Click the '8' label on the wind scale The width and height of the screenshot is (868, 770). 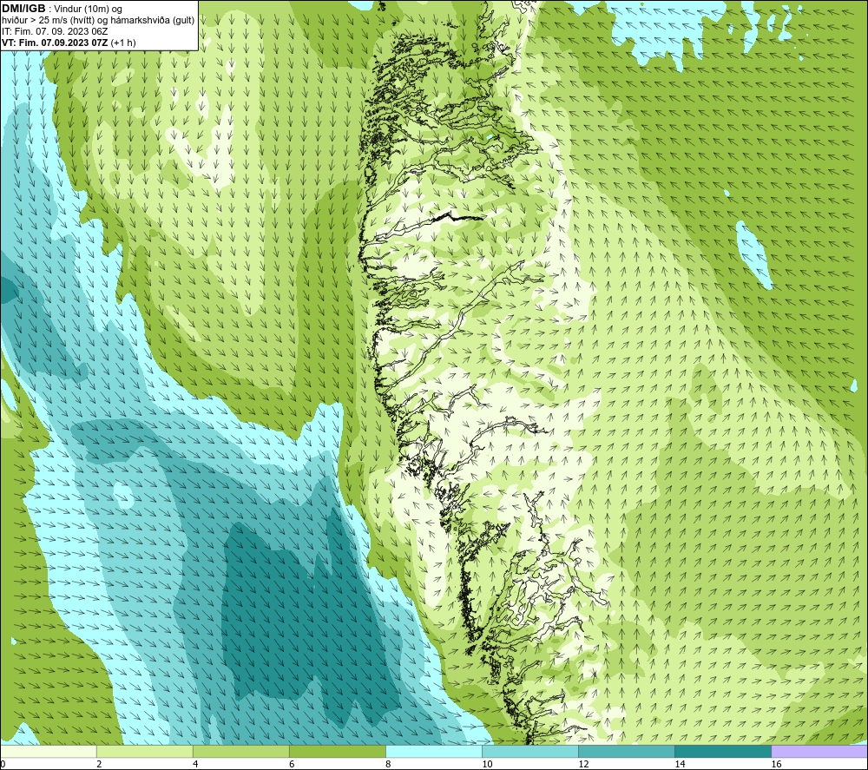pyautogui.click(x=388, y=764)
